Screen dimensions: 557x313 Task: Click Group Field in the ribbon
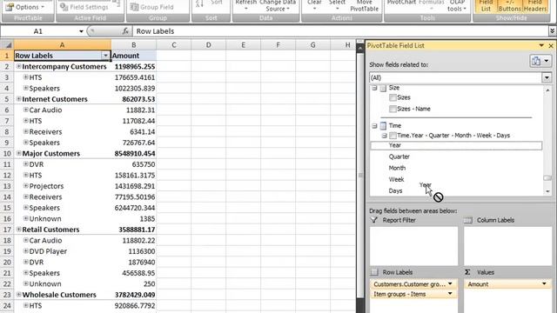pos(151,7)
